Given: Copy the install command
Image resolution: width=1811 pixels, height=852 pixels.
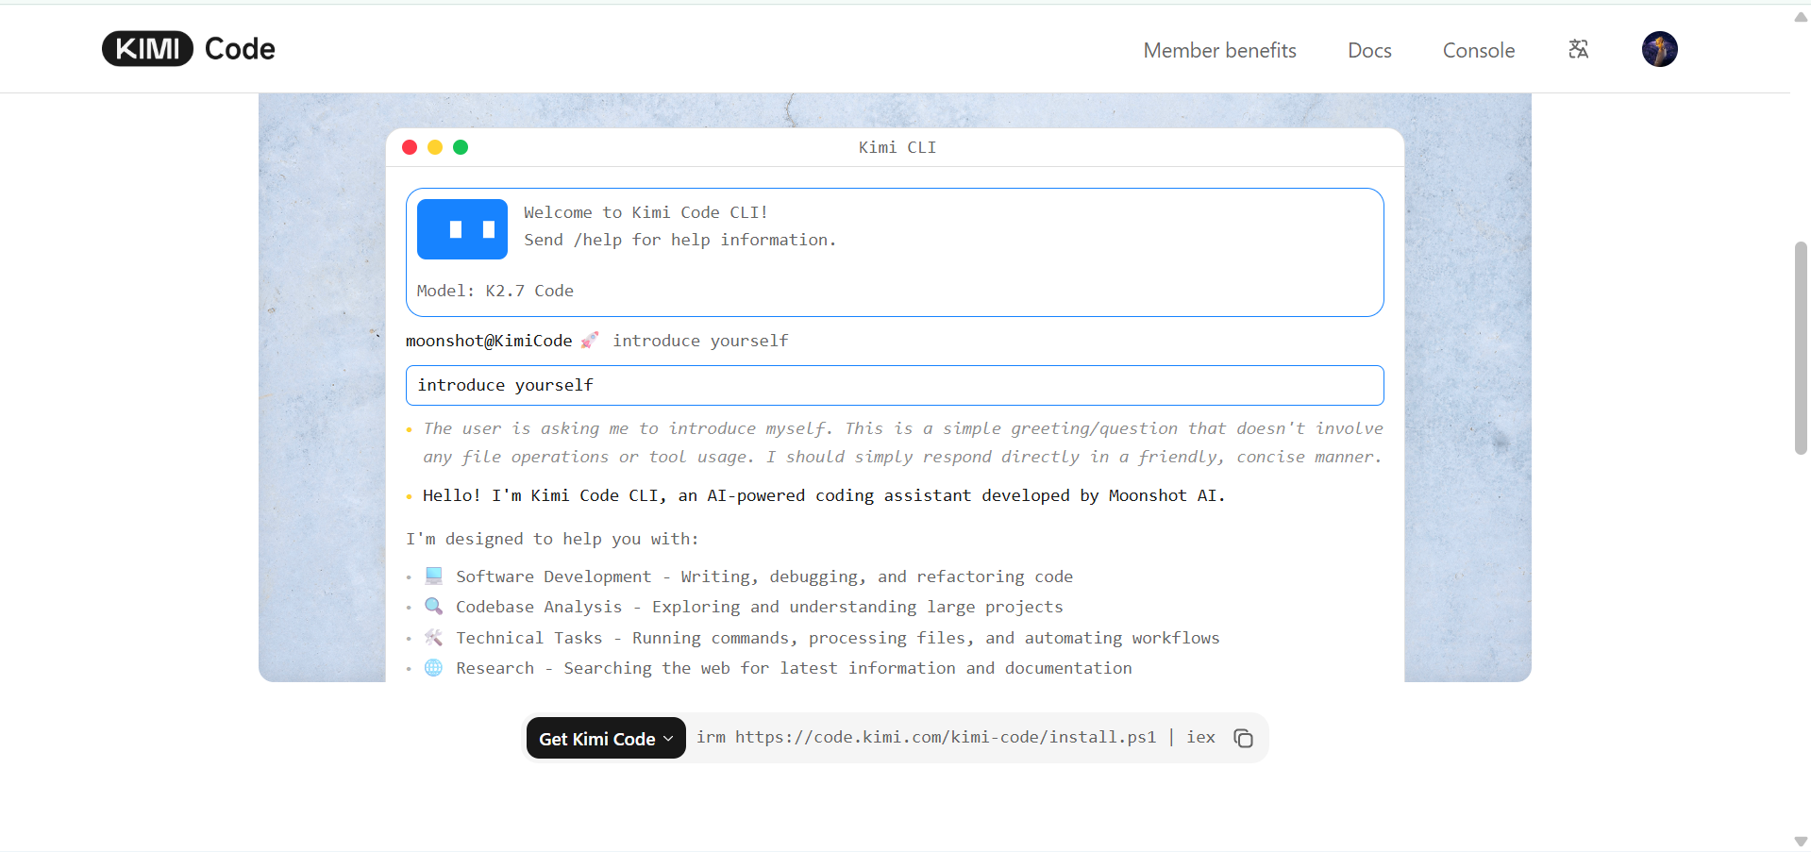Looking at the screenshot, I should 1243,738.
